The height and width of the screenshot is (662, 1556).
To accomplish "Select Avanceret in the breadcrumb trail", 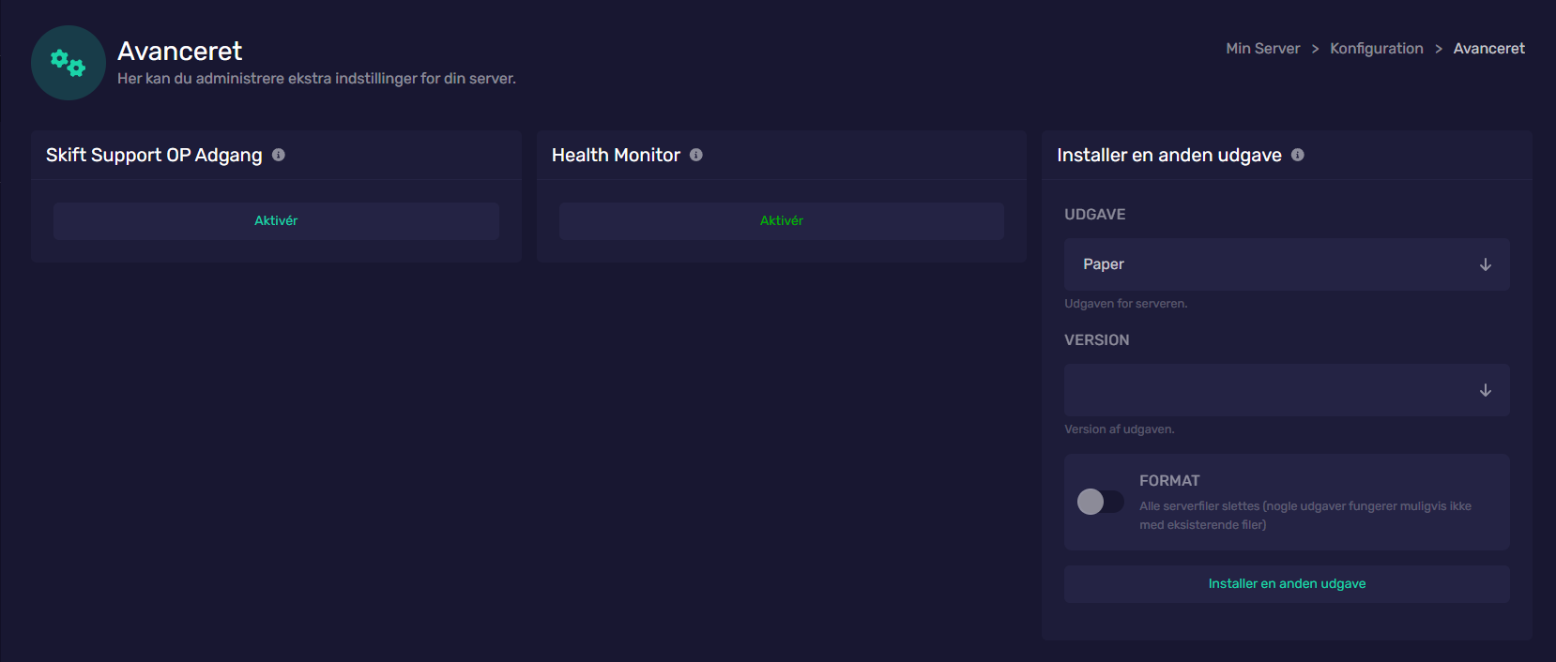I will coord(1488,49).
